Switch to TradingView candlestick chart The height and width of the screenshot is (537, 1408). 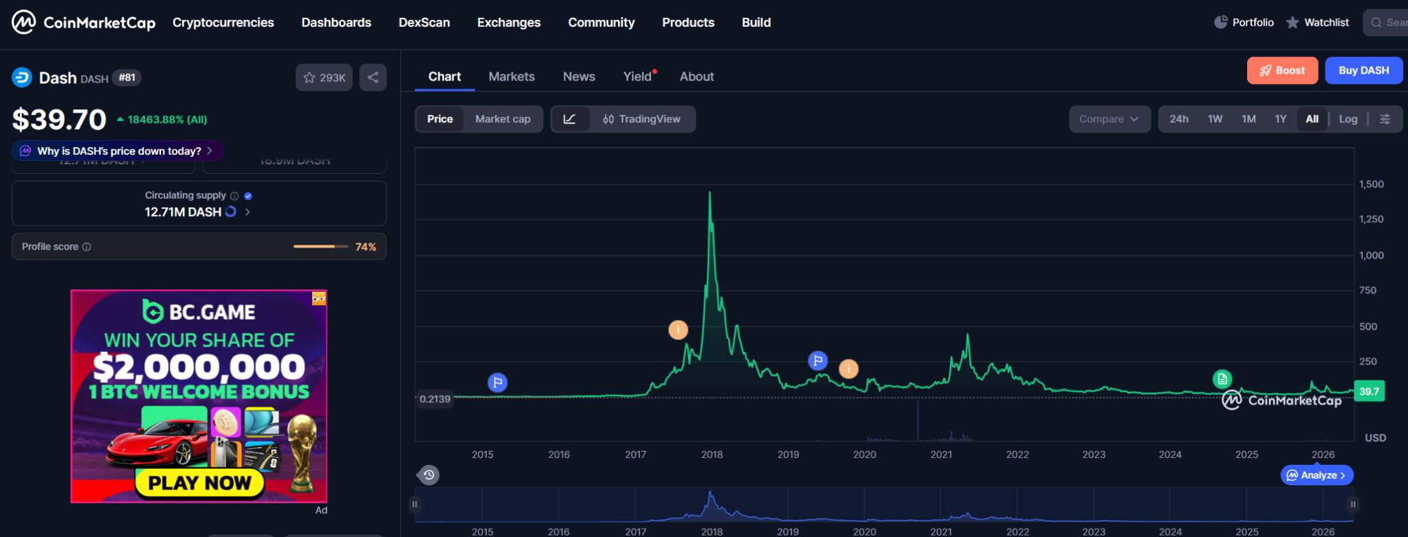641,119
